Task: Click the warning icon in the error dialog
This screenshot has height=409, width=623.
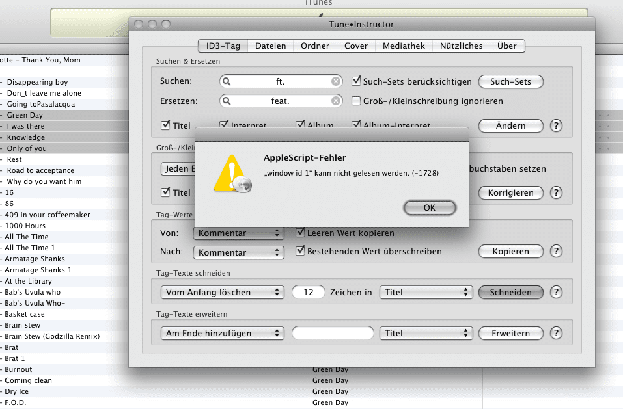Action: [232, 174]
